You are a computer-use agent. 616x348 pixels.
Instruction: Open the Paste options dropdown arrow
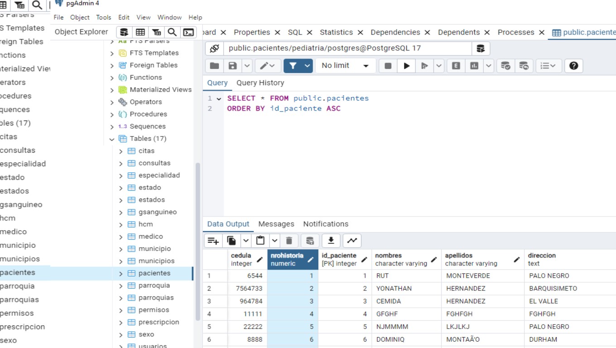(275, 241)
